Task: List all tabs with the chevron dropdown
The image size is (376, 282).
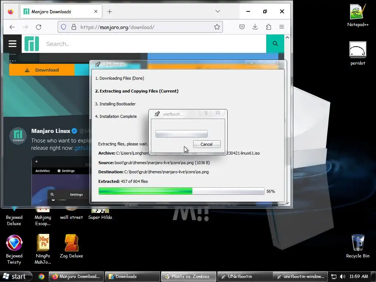Action: (x=217, y=11)
